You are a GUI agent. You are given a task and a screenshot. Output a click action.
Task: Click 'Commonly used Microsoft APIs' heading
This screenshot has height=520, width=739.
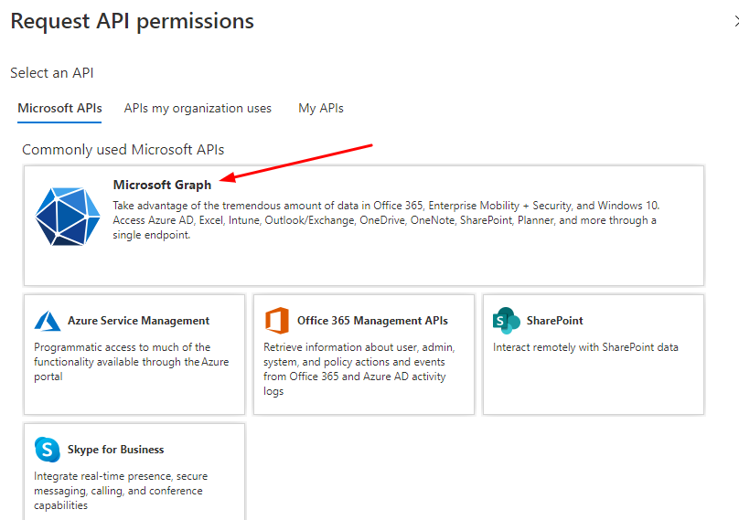[x=123, y=150]
